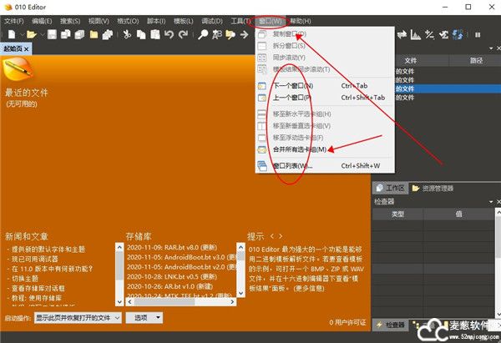Click the plus-minus operations toolbar icon
This screenshot has width=501, height=343.
(429, 34)
